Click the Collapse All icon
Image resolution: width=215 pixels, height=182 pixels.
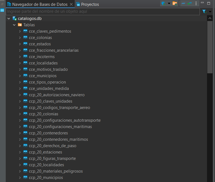183,3
